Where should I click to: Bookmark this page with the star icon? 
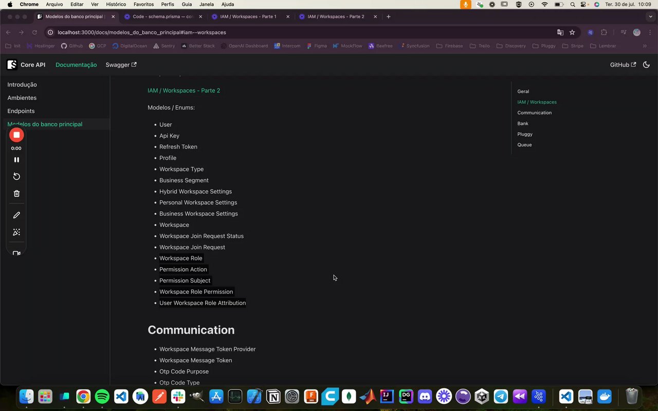572,32
